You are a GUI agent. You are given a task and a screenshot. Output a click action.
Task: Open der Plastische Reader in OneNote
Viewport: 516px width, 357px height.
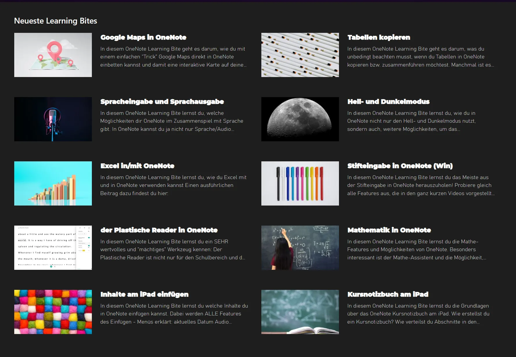159,230
